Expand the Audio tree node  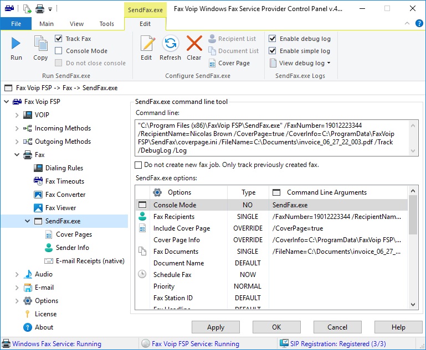tap(17, 274)
